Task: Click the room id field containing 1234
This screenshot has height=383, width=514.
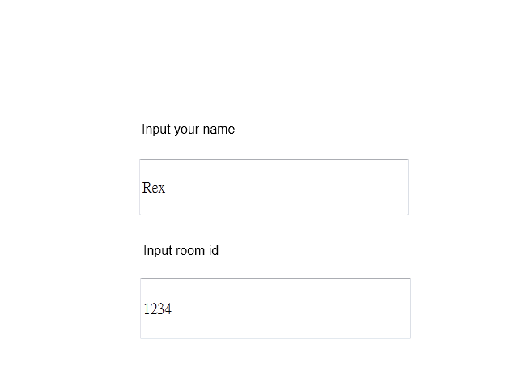Action: 275,309
